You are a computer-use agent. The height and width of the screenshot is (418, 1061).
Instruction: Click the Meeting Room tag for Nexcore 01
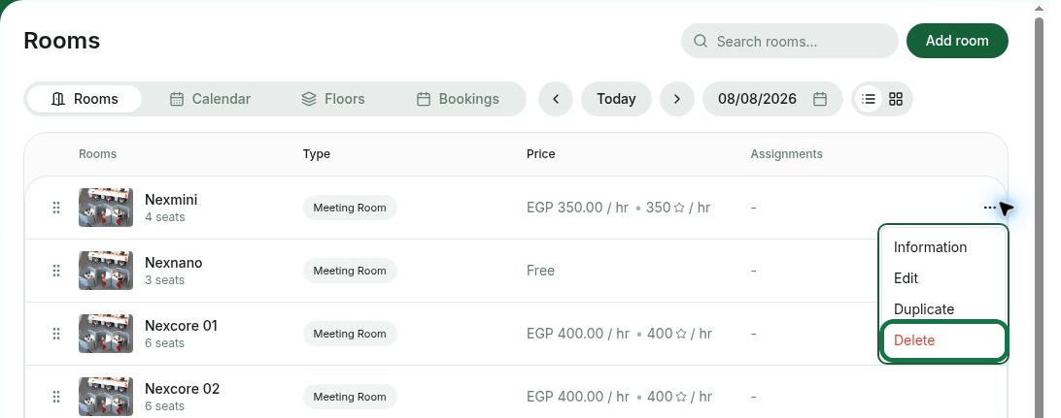[350, 334]
